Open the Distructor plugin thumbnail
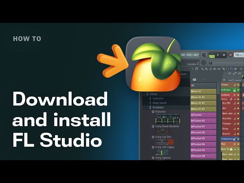The height and width of the screenshot is (183, 244). pyautogui.click(x=168, y=119)
